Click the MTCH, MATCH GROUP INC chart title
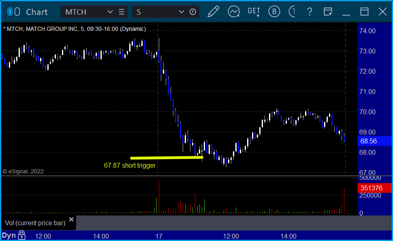This screenshot has height=241, width=393. (75, 29)
